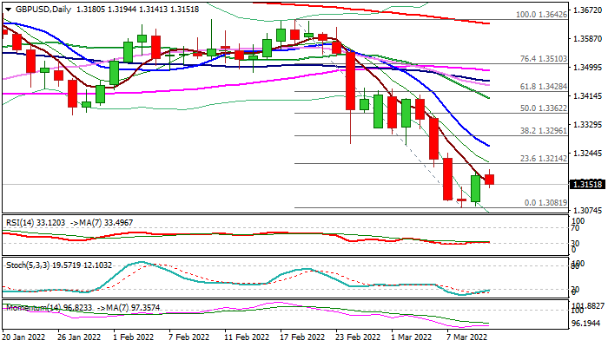Open the chart menu triangle beside GBPUSD,Daily

tap(8, 10)
